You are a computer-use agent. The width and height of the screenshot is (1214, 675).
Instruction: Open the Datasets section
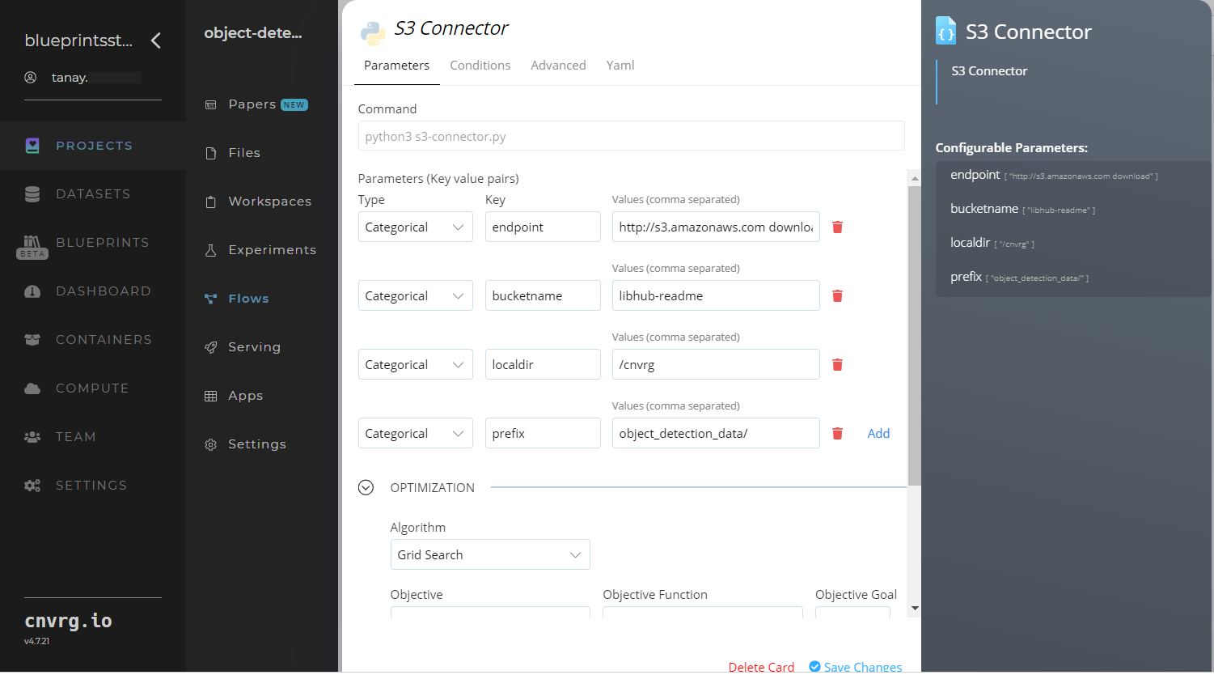point(93,194)
